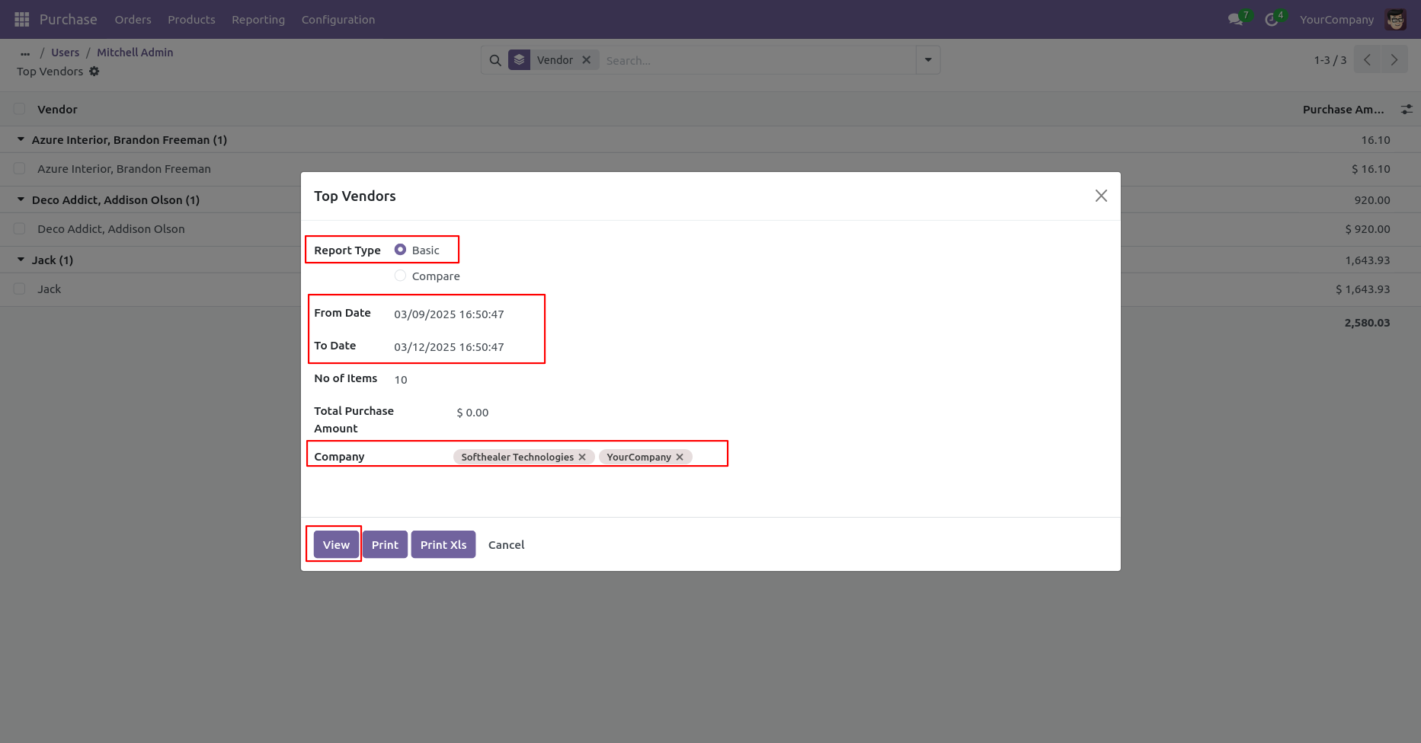Tick checkbox for the Jack row

[x=20, y=289]
